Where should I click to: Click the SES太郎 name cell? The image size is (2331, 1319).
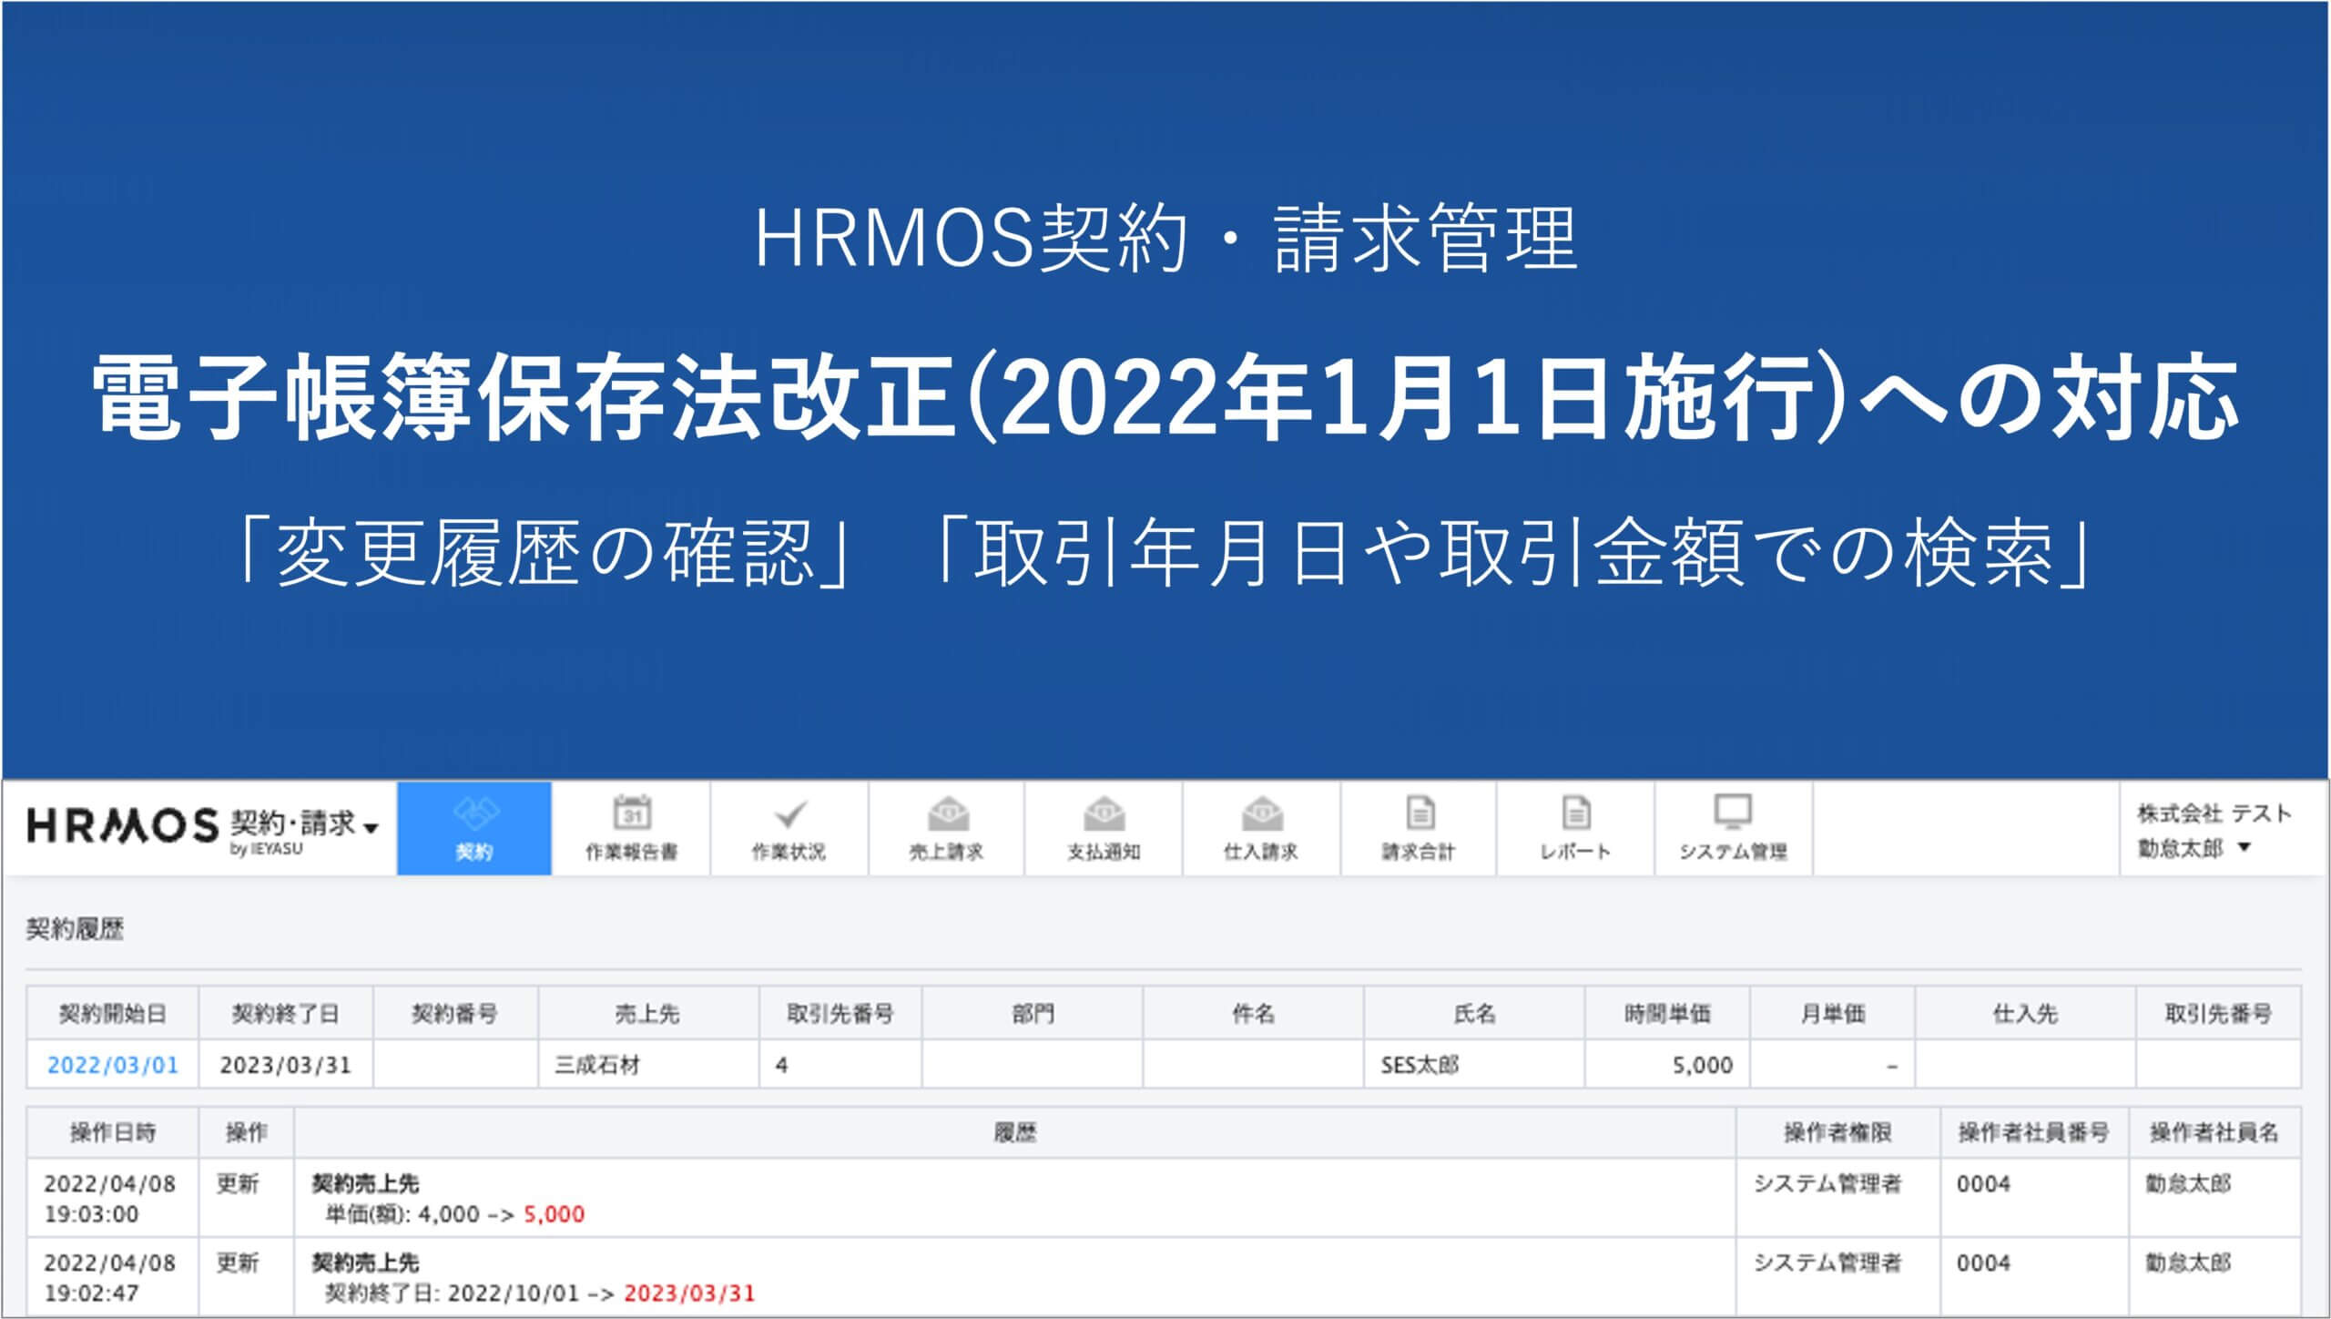coord(1474,1065)
